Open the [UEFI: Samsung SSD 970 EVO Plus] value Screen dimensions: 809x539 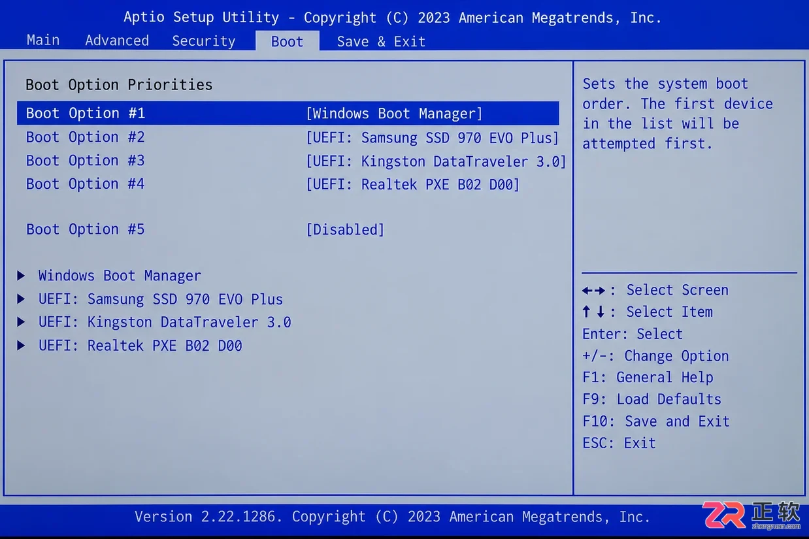tap(433, 138)
